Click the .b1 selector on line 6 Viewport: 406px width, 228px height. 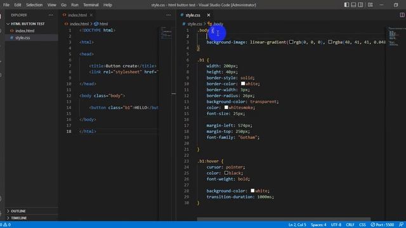coord(201,60)
